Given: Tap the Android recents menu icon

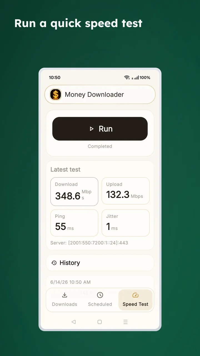Looking at the screenshot, I should coord(126,322).
